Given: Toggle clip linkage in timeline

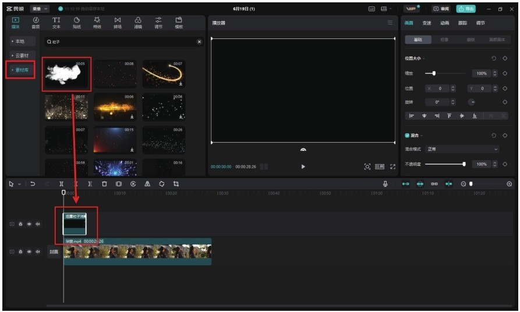Looking at the screenshot, I should [434, 184].
